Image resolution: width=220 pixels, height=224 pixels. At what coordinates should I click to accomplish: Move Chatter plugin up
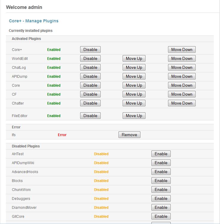click(134, 103)
